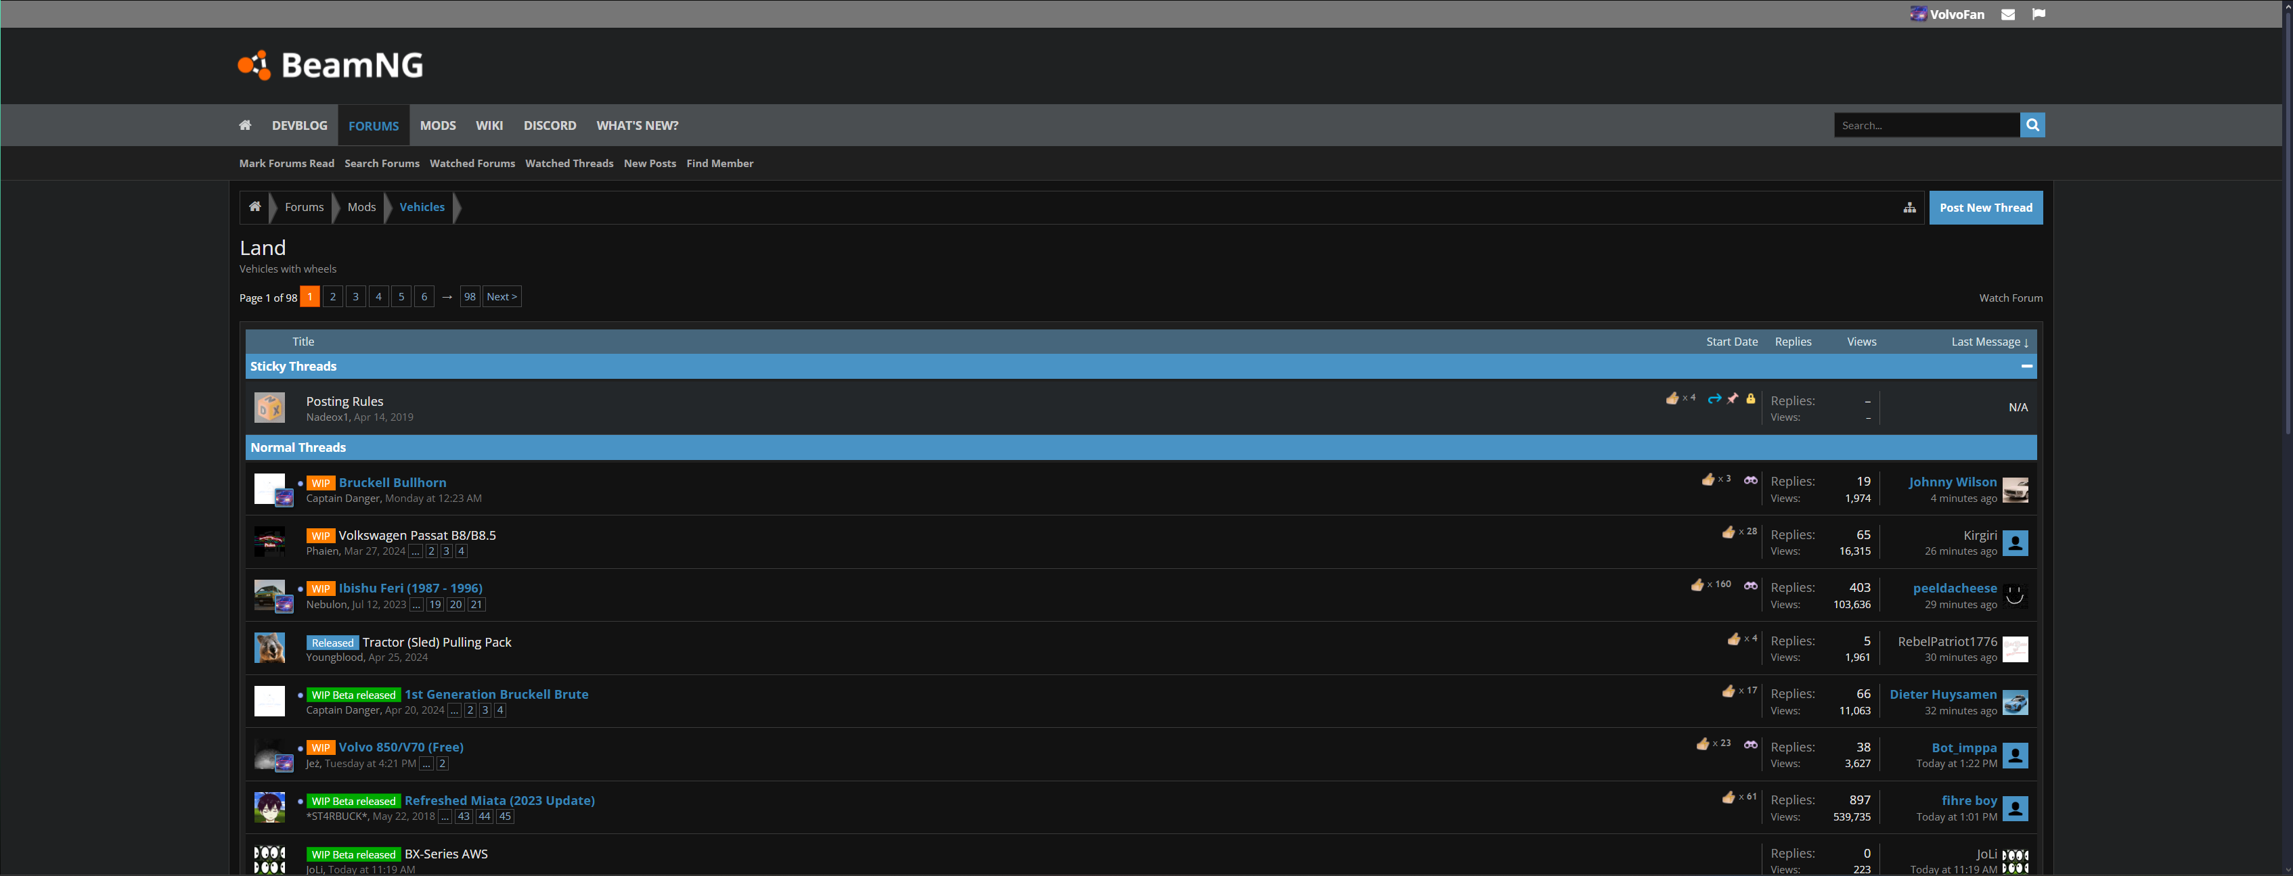This screenshot has height=876, width=2293.
Task: Open the inbox envelope icon
Action: pos(2007,14)
